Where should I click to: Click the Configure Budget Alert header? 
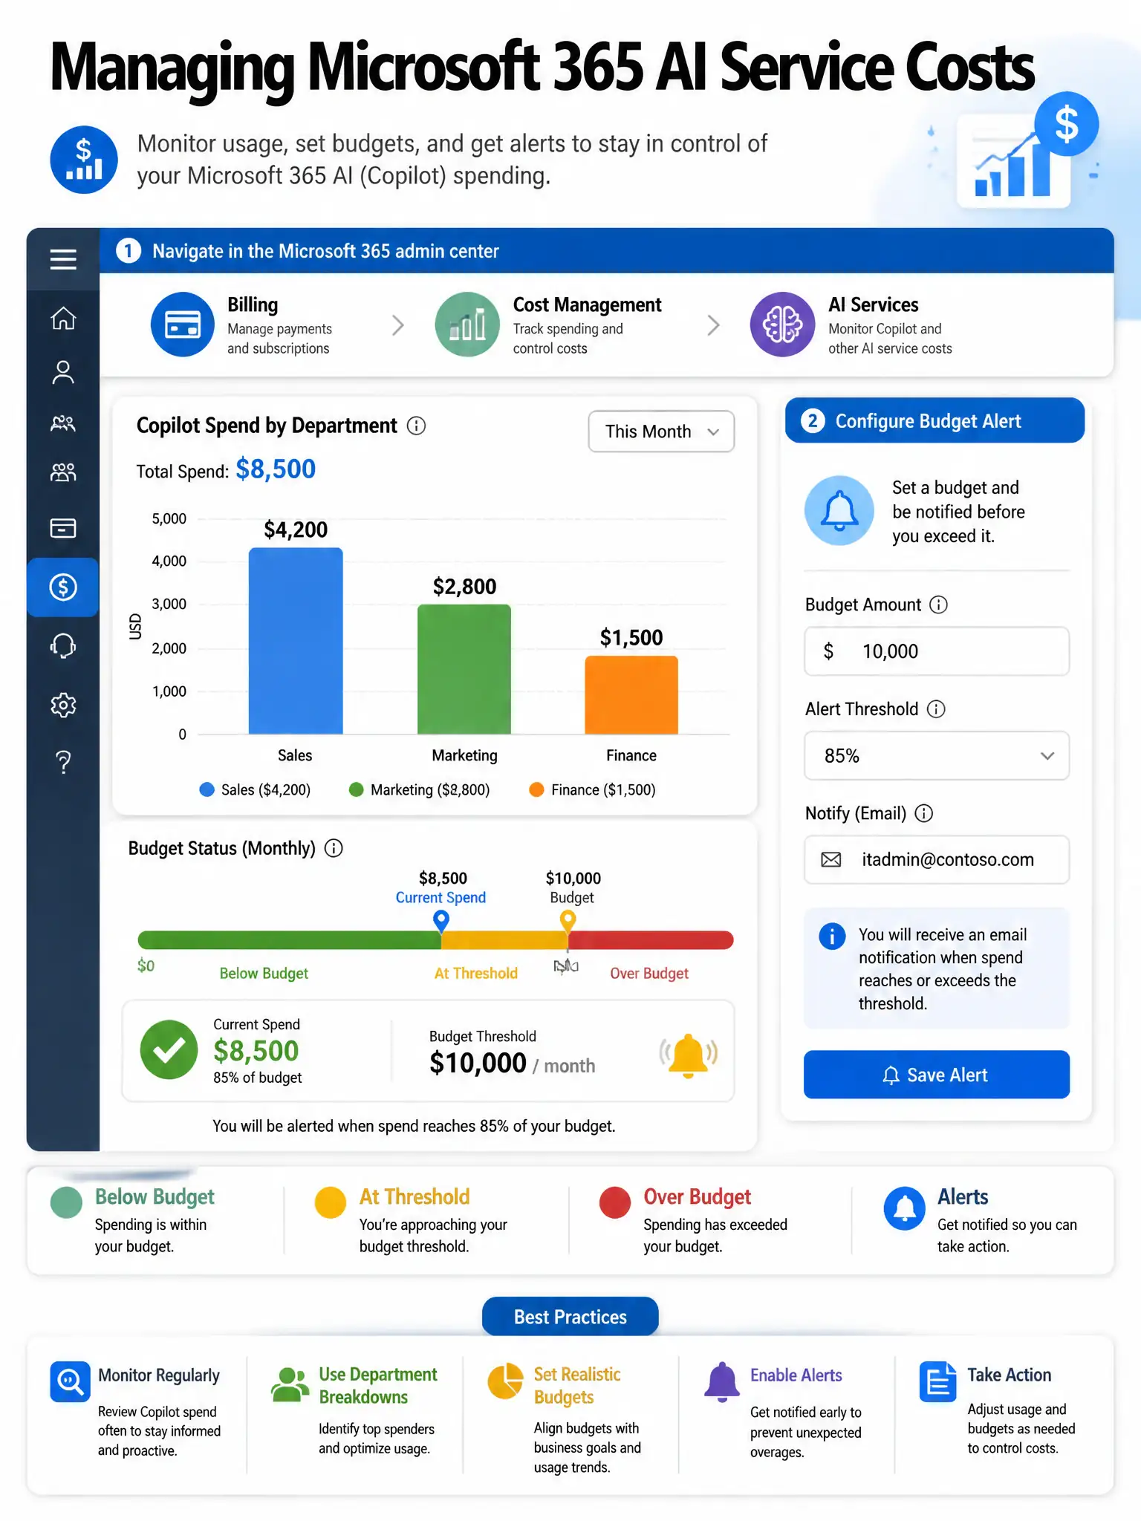pos(934,420)
